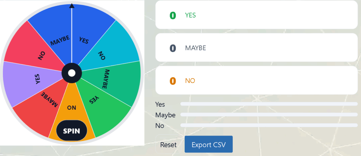Click the SPIN button on the wheel
The image size is (361, 156).
(72, 131)
